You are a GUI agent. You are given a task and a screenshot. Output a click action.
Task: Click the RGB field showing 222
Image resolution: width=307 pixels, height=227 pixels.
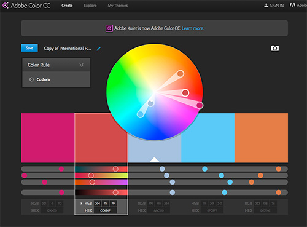click(257, 204)
